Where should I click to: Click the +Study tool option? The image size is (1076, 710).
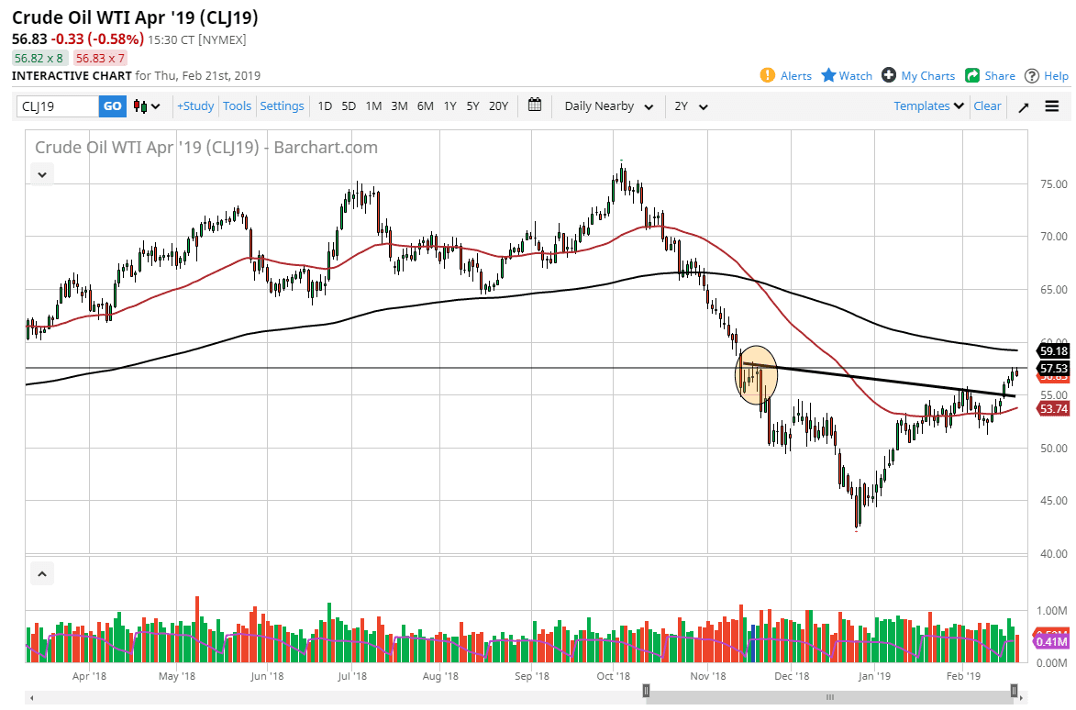pos(194,106)
